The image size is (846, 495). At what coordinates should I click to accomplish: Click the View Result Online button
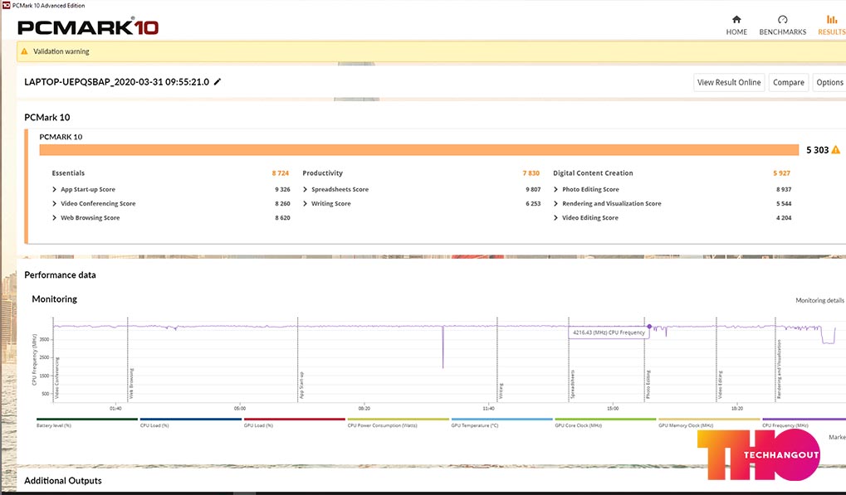coord(729,82)
